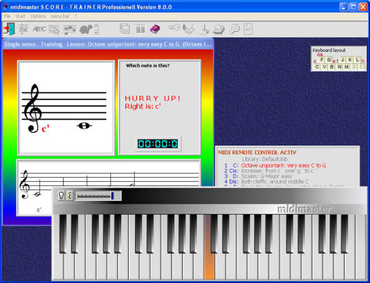Click the melody notes toolbar icon
Screen dimensions: 370x283
coord(69,29)
